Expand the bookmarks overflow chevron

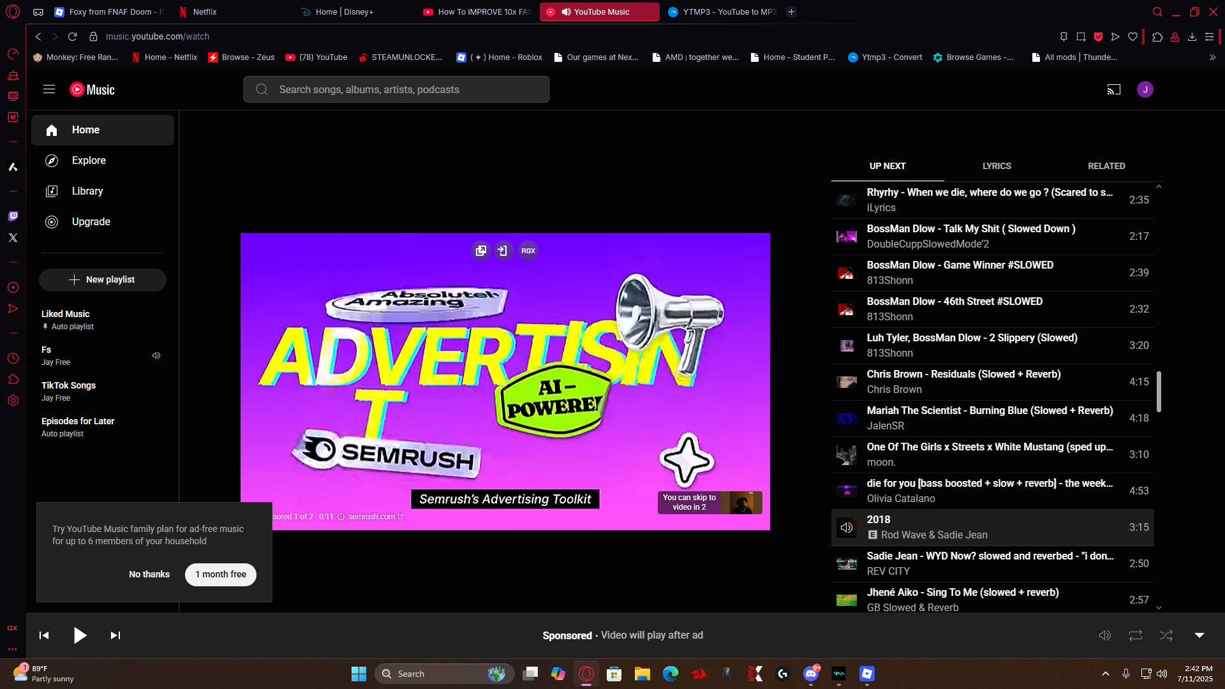[x=1212, y=57]
